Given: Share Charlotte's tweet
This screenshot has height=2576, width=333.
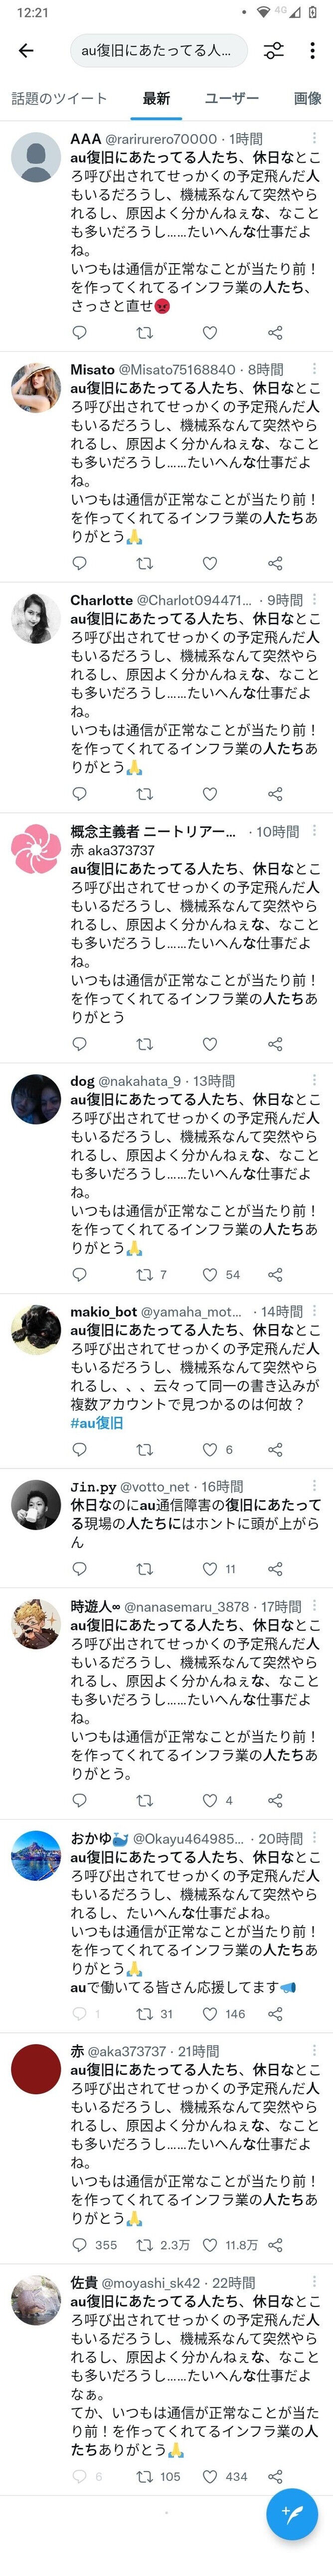Looking at the screenshot, I should [275, 794].
